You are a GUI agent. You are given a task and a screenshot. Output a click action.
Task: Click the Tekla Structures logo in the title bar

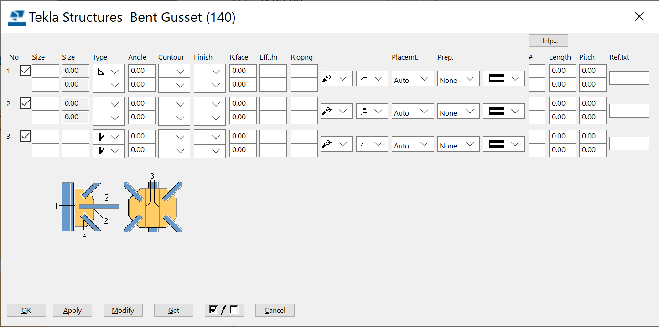[16, 16]
